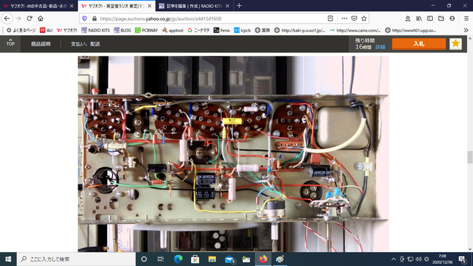Click the orange 入札 bid button
The image size is (473, 266).
[418, 43]
